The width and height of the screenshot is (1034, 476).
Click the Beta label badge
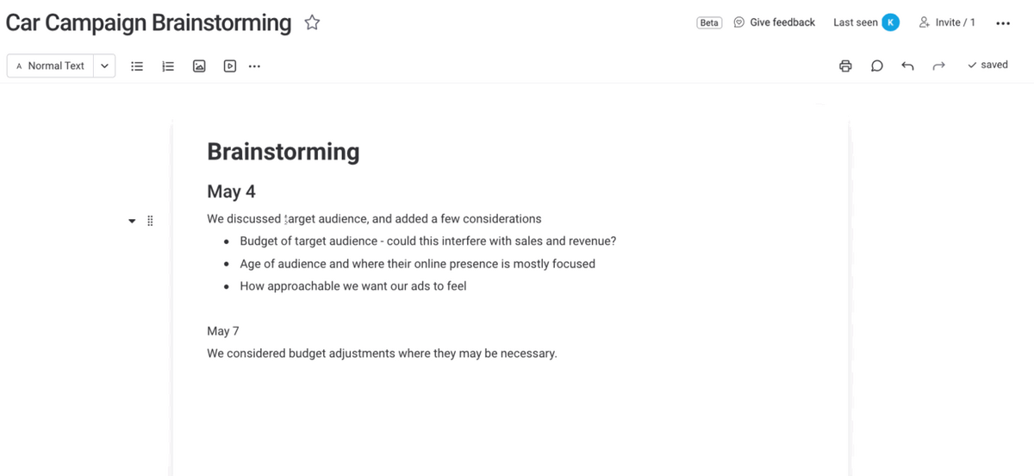point(709,23)
